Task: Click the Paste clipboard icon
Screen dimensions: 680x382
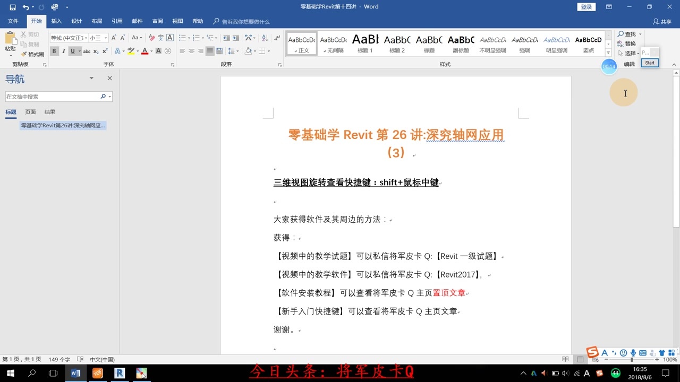Action: [10, 38]
